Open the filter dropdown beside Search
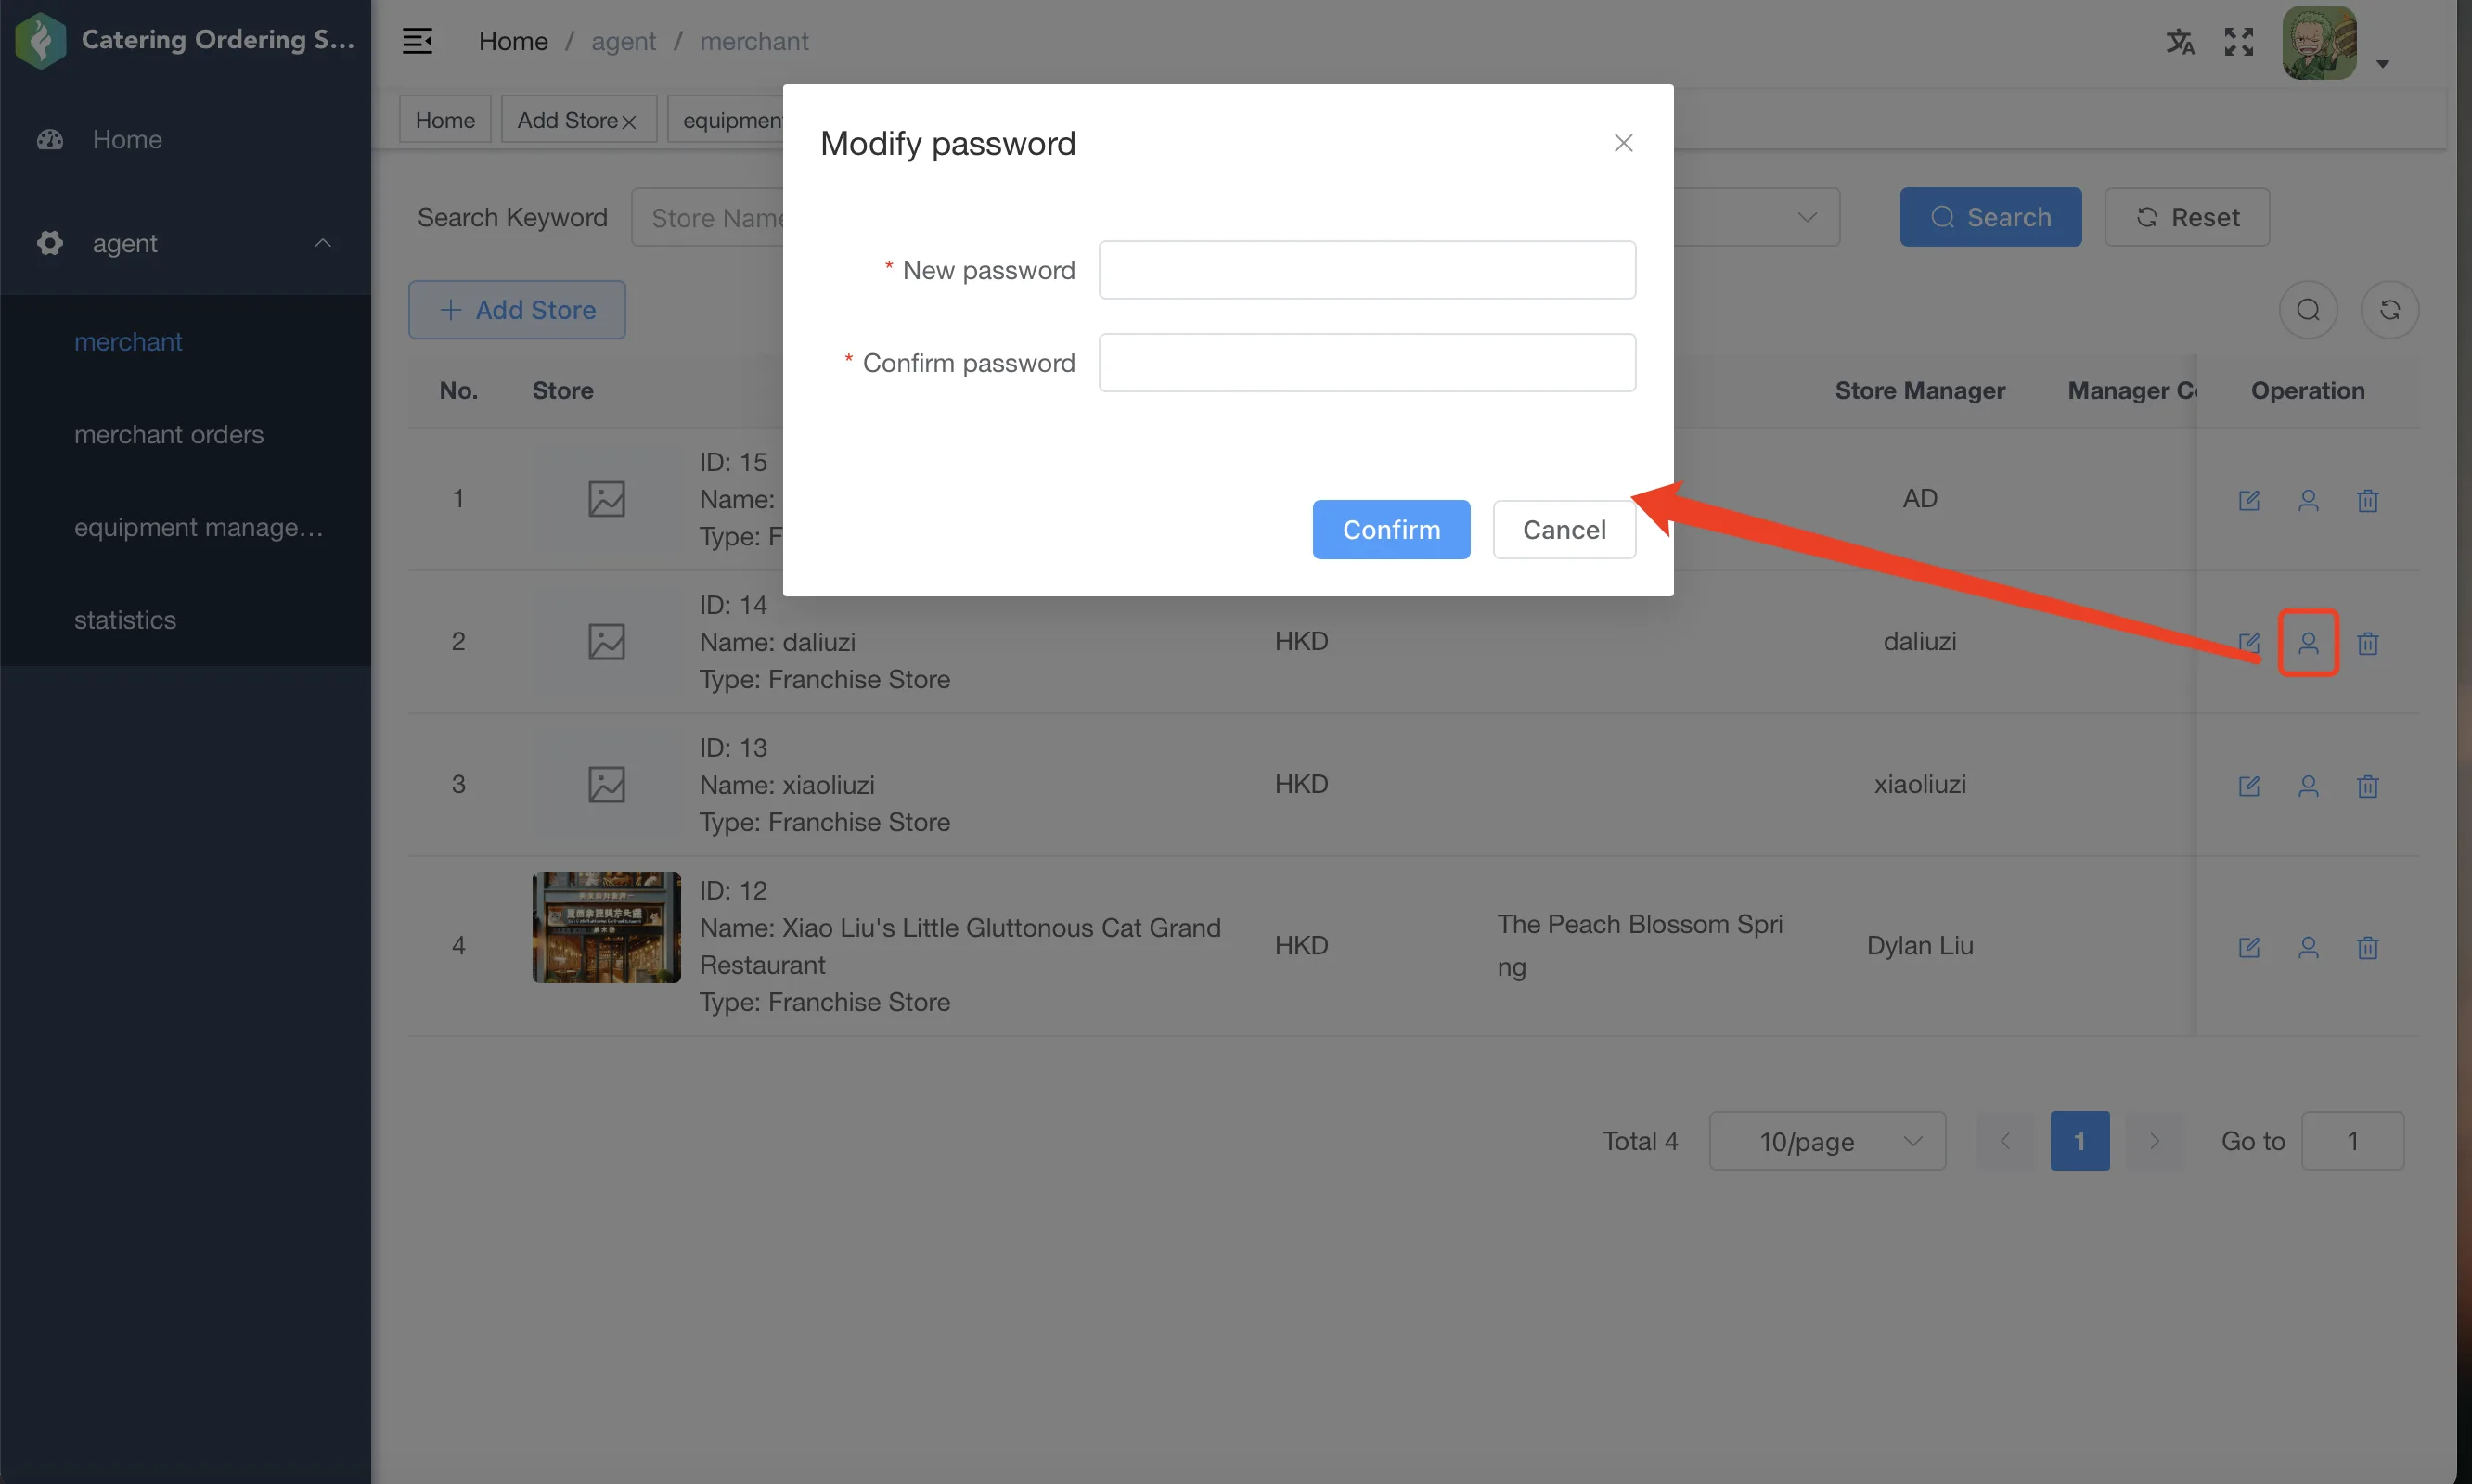 [1757, 217]
